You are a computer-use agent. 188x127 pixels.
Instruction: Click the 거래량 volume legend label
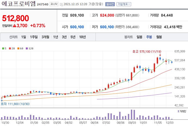click(183, 111)
